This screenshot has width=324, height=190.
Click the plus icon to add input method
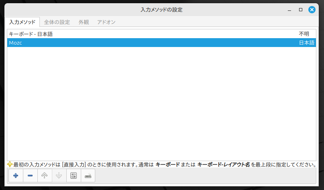coord(16,176)
